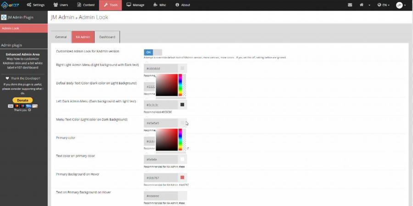Click Primary Background on Hover label

(x=78, y=174)
